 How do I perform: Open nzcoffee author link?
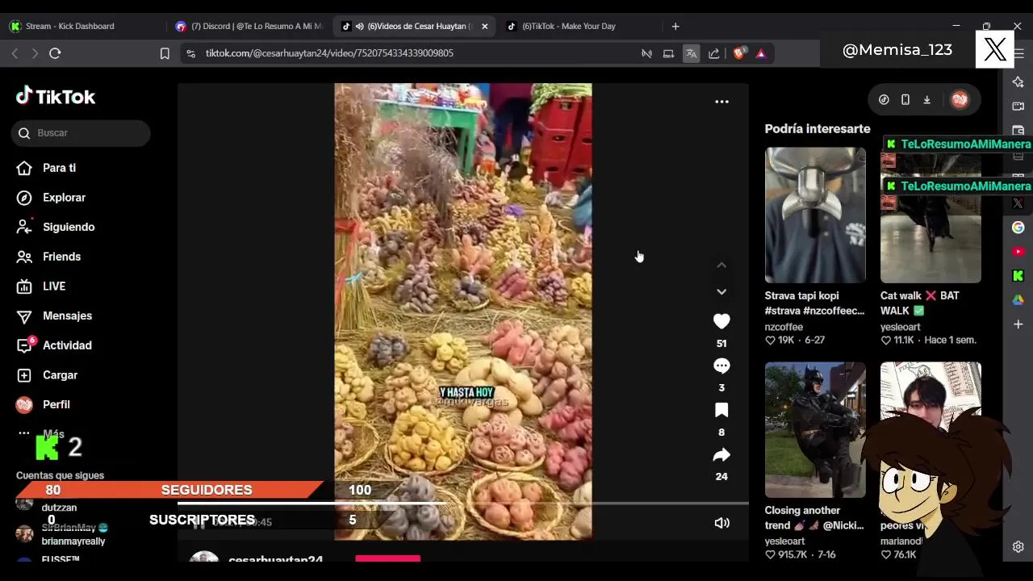(784, 327)
